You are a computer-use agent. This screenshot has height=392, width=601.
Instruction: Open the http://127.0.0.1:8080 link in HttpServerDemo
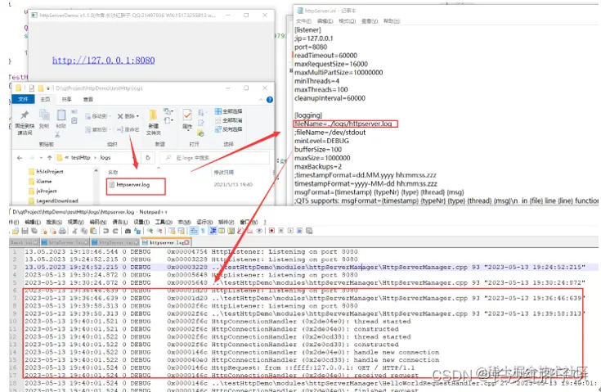click(104, 61)
